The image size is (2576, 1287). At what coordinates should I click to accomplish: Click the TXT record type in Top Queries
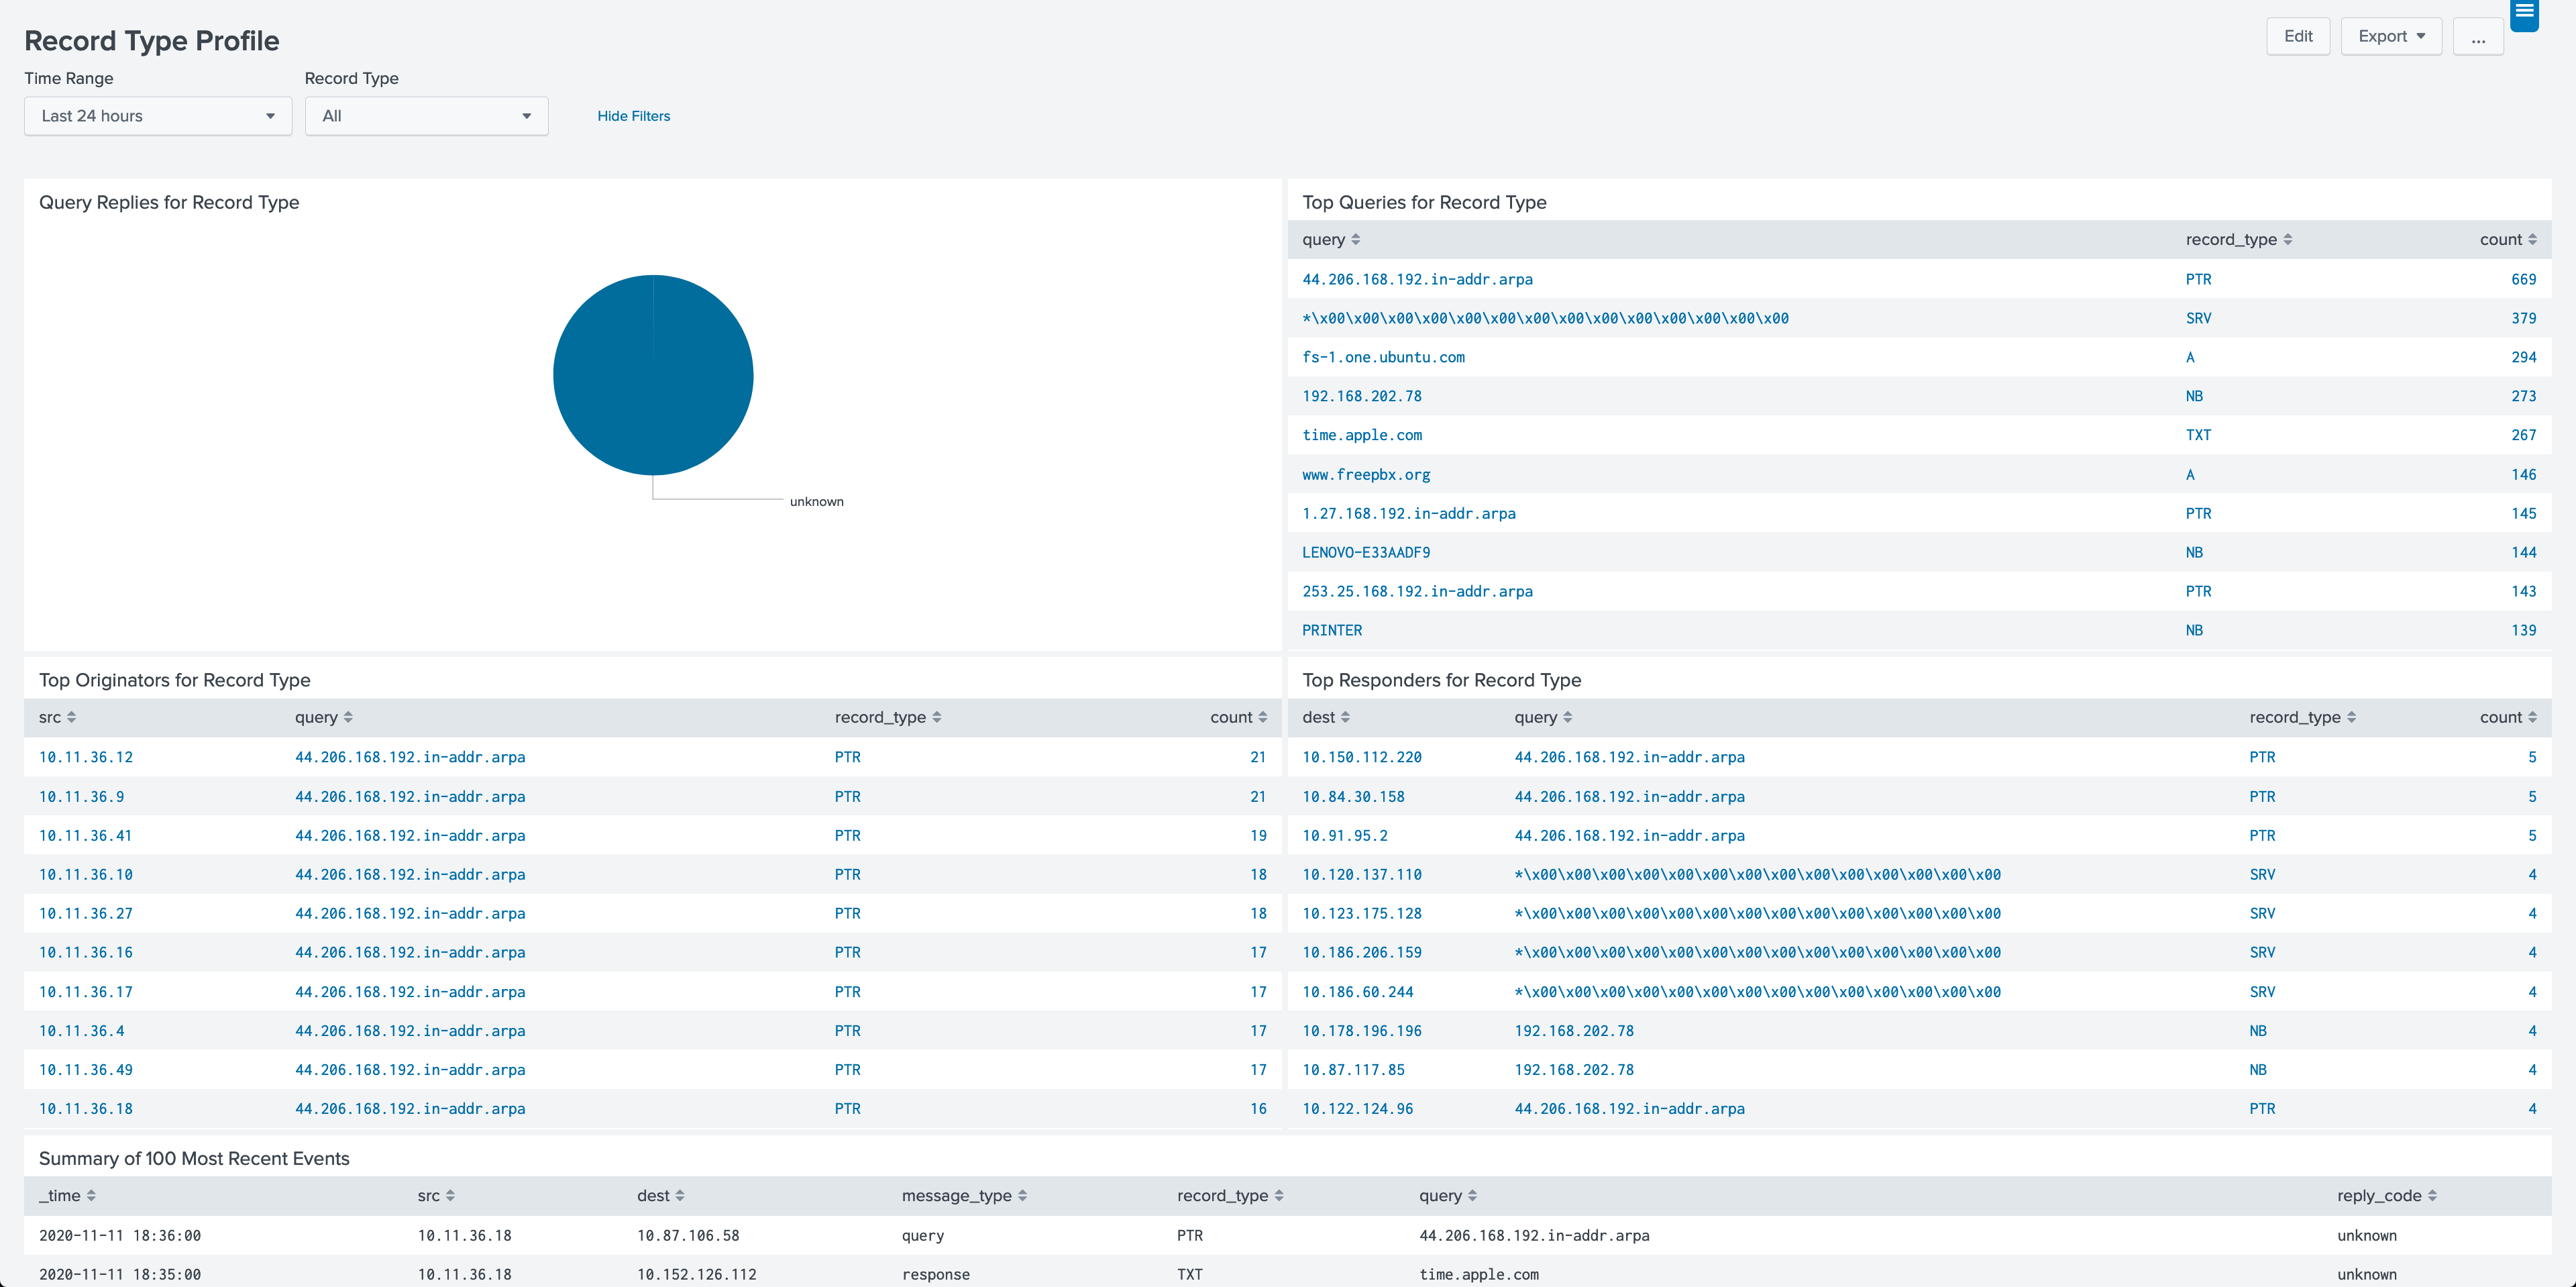click(2198, 436)
